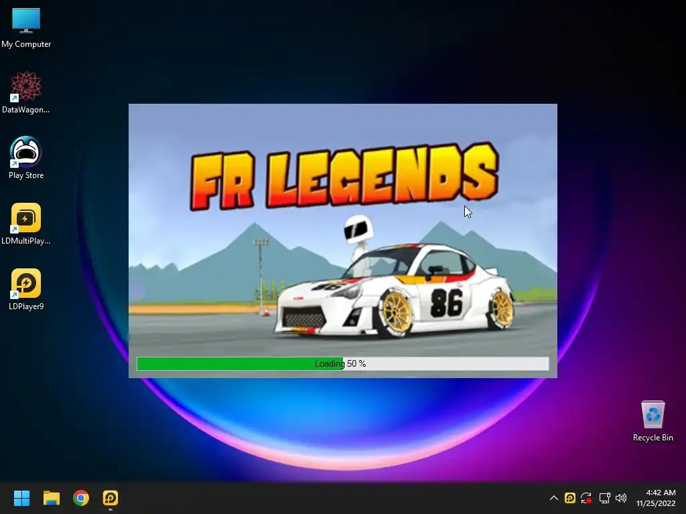Open the volume control tray icon

click(621, 498)
